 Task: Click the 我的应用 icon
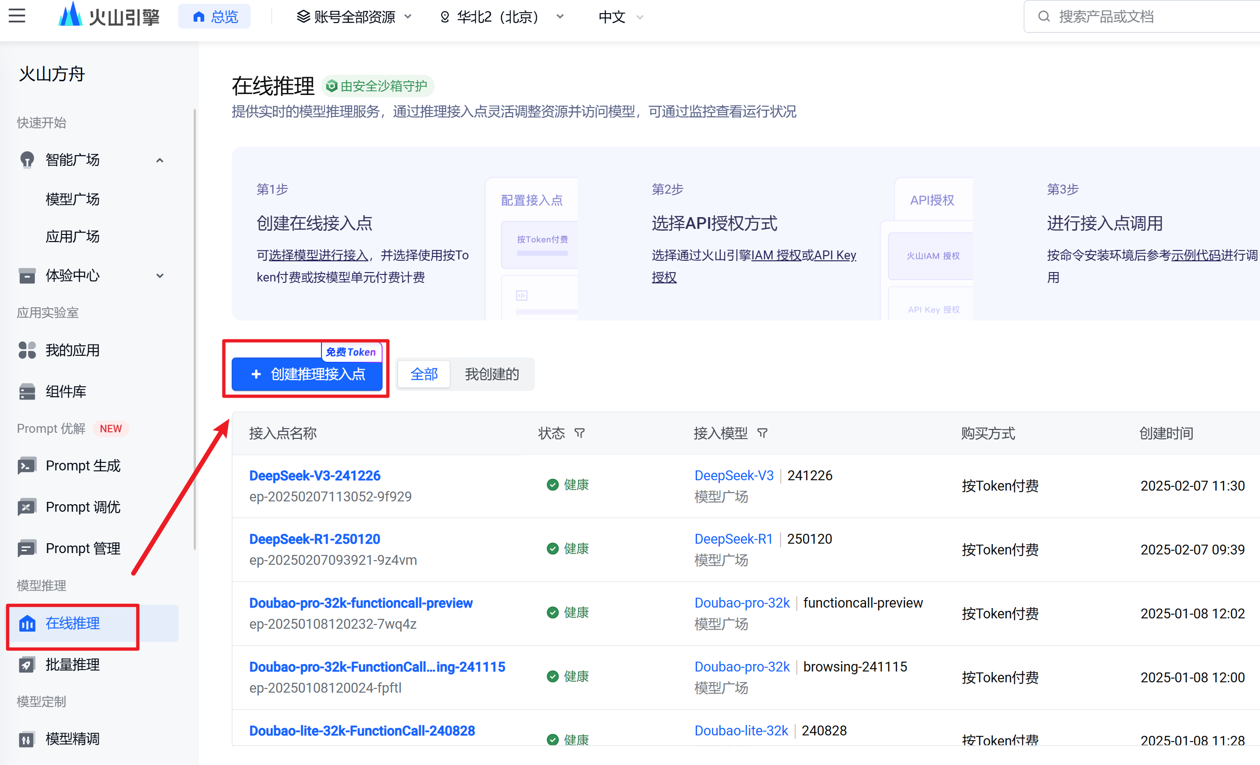tap(27, 350)
